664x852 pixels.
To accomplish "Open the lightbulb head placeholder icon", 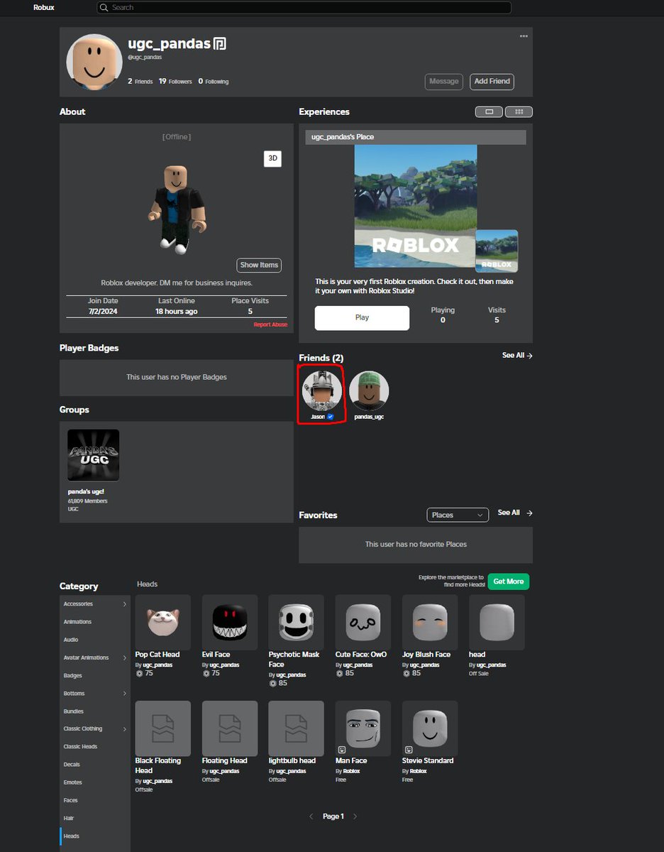I will 297,728.
